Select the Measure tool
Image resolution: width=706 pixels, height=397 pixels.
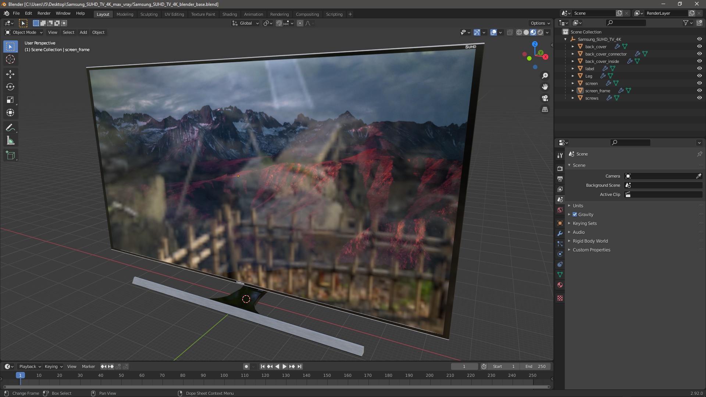click(10, 141)
